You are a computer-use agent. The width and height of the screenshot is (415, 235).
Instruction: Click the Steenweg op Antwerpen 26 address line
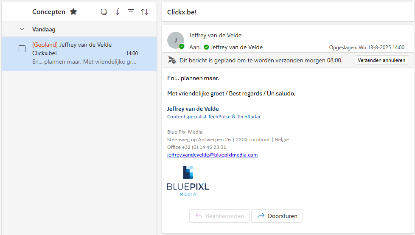pos(228,140)
